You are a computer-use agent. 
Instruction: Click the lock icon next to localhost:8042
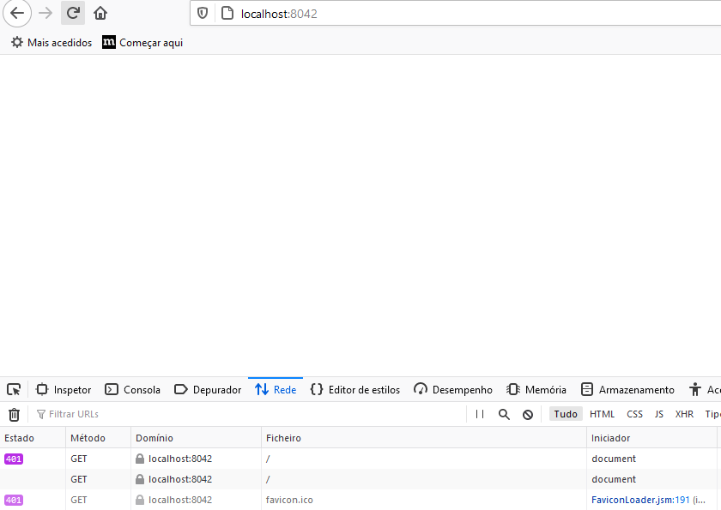pyautogui.click(x=139, y=459)
